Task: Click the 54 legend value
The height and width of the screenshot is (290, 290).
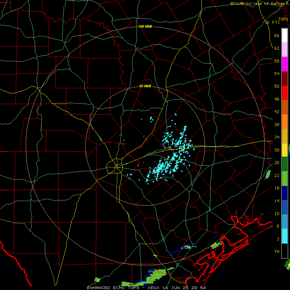Action: tap(277, 73)
